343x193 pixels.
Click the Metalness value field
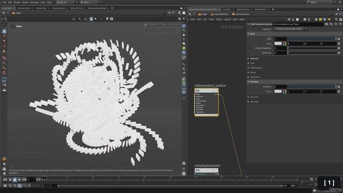click(x=280, y=53)
